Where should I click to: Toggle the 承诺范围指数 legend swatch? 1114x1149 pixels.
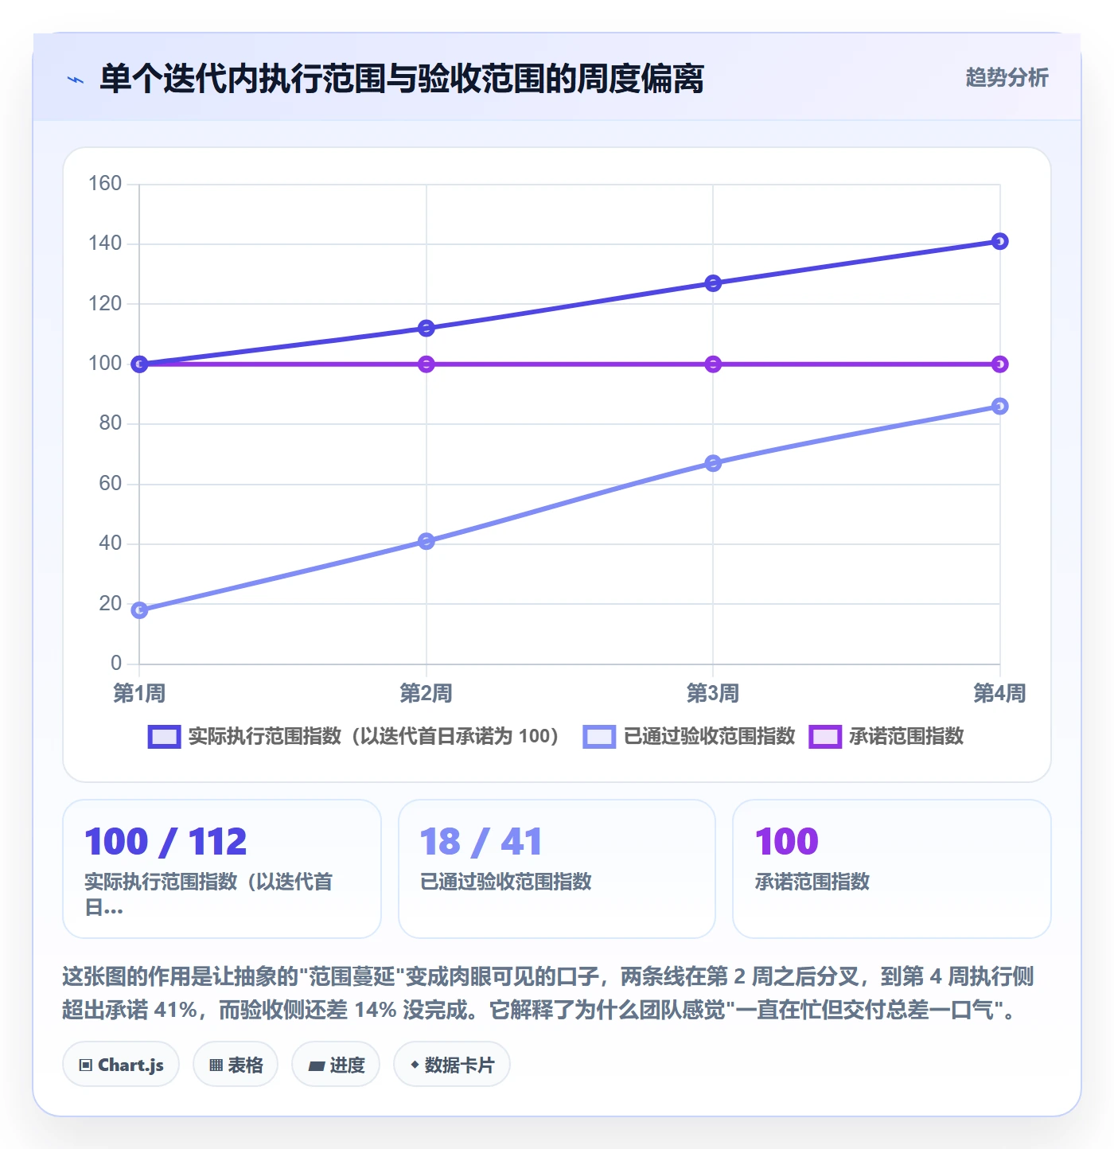tap(825, 737)
